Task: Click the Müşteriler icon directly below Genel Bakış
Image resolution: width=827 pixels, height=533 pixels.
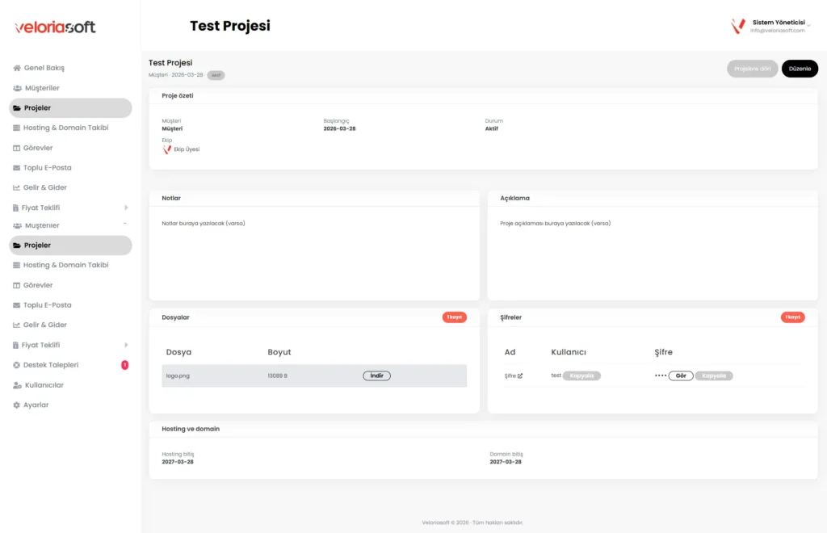Action: (x=18, y=88)
